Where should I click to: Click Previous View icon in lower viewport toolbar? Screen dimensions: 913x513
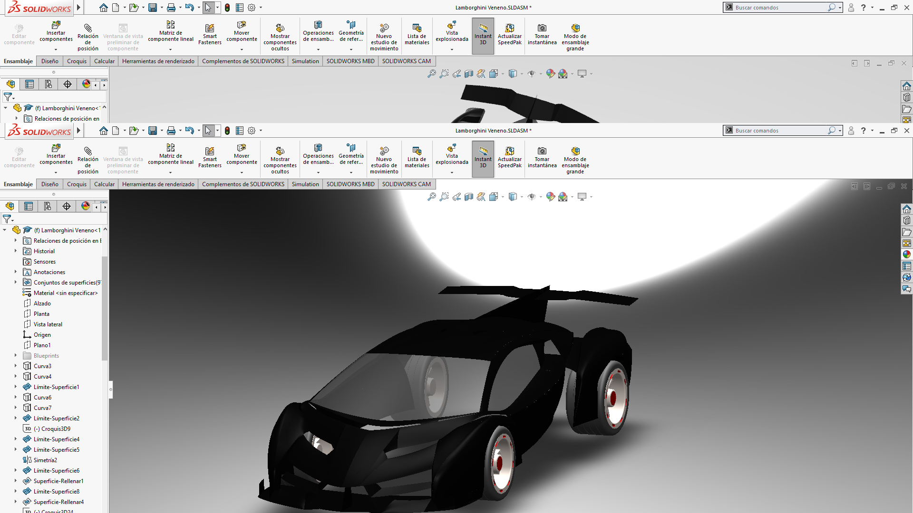click(x=456, y=197)
